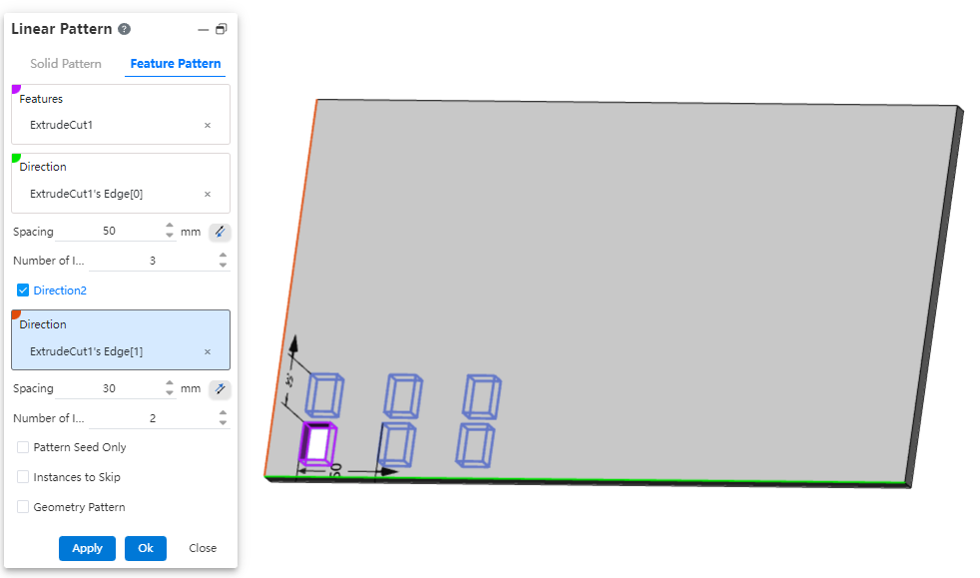The image size is (980, 578).
Task: Click the help icon next to Linear Pattern
Action: coord(124,30)
